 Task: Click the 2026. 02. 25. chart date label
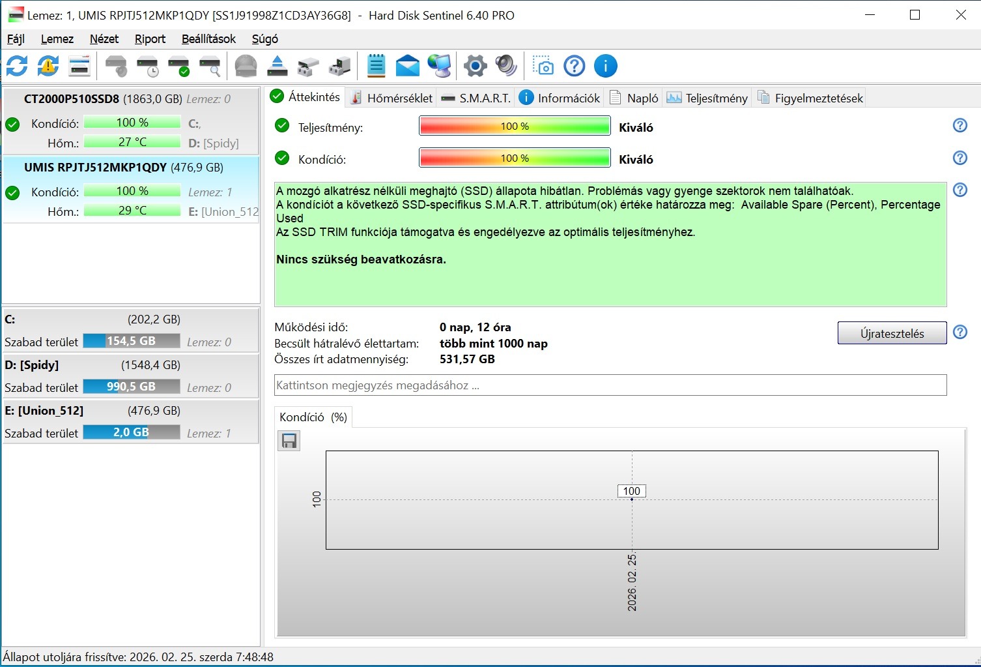click(632, 582)
